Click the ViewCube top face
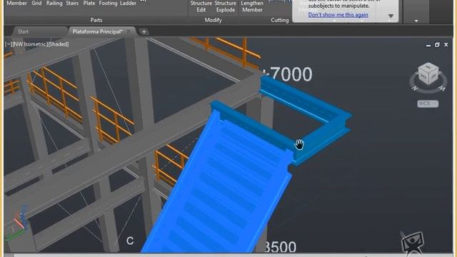 pos(428,67)
